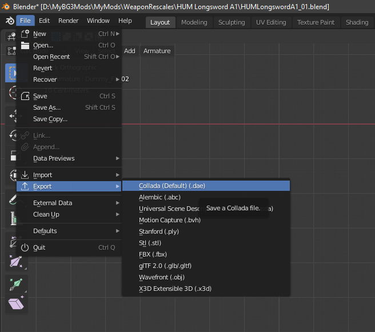This screenshot has width=375, height=332.
Task: Switch to the UV Editing workspace tab
Action: [x=271, y=22]
